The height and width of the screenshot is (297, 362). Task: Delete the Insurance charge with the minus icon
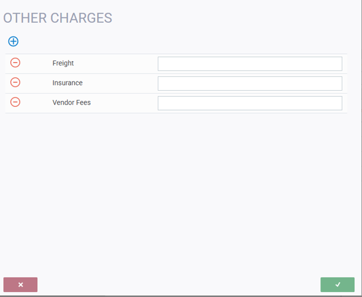15,82
